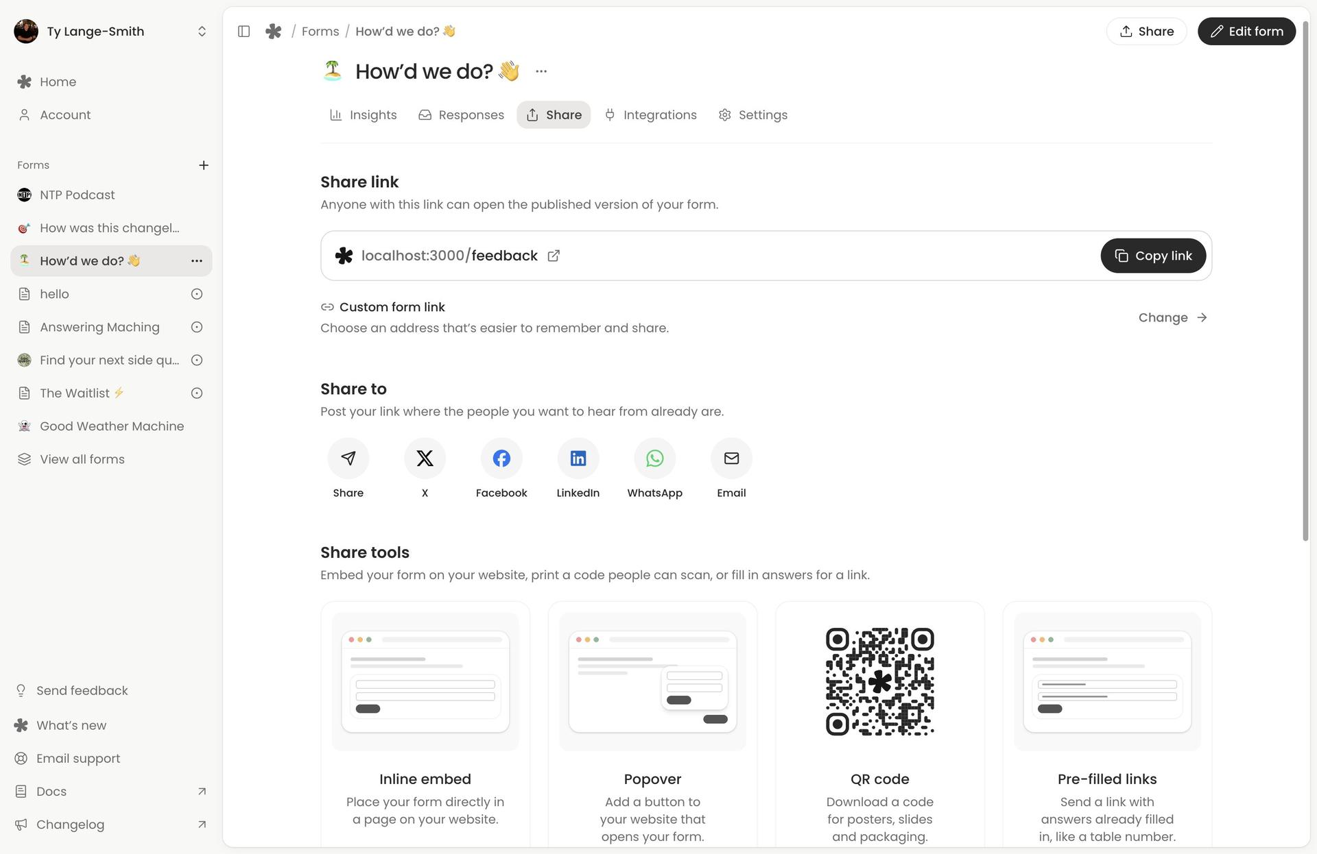This screenshot has height=854, width=1317.
Task: Share the form by Email icon
Action: point(731,458)
